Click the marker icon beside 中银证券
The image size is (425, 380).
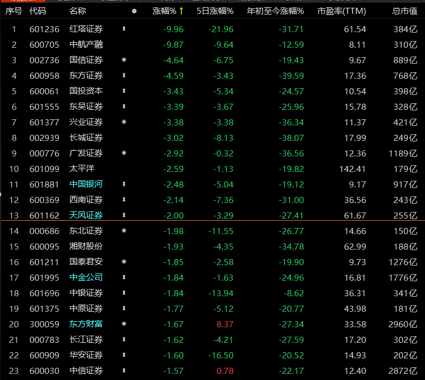tap(124, 293)
